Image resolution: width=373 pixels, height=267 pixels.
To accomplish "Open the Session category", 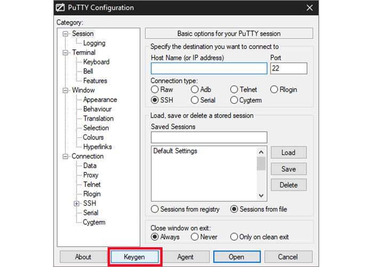I will coord(83,34).
